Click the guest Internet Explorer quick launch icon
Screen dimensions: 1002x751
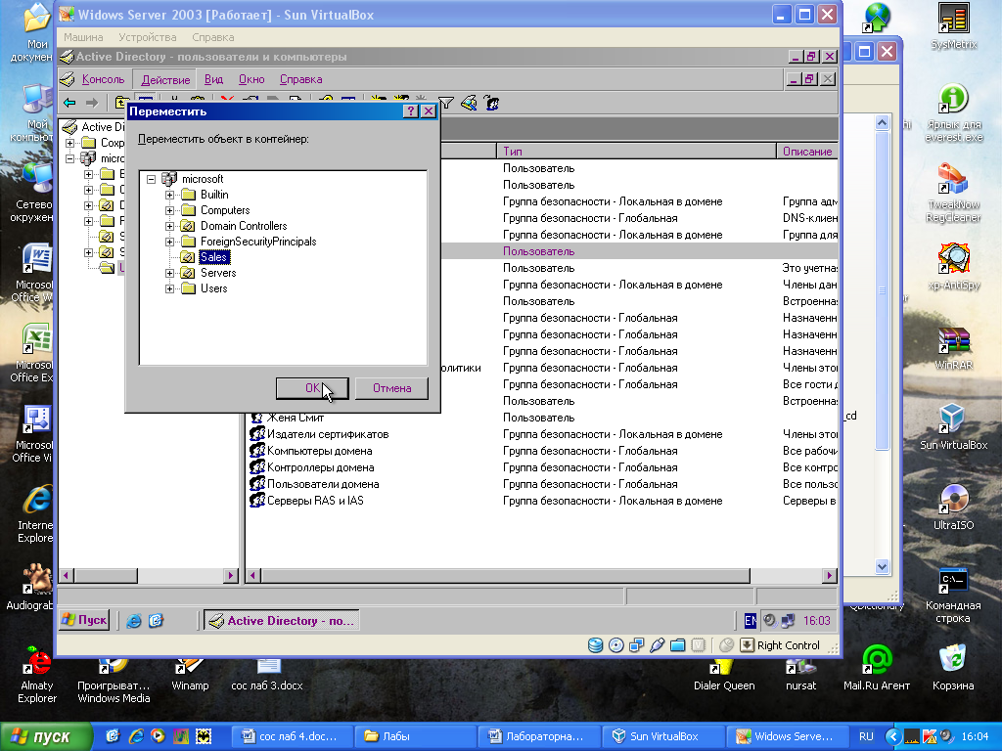pos(133,621)
